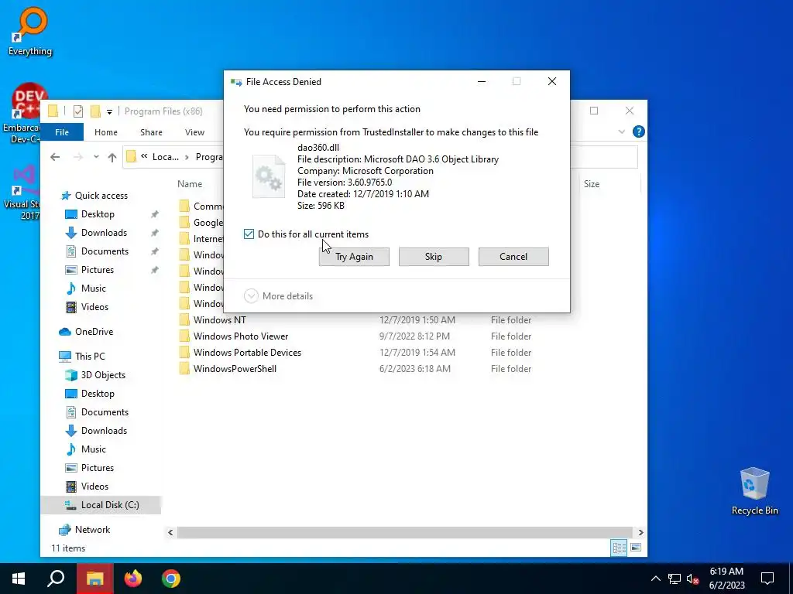Click the 'Loca...' breadcrumb in the address bar
Viewport: 793px width, 594px height.
click(x=166, y=157)
